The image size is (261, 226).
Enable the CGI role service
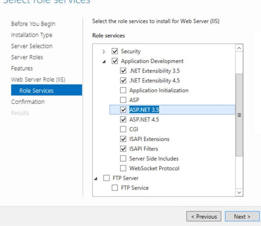coord(123,129)
